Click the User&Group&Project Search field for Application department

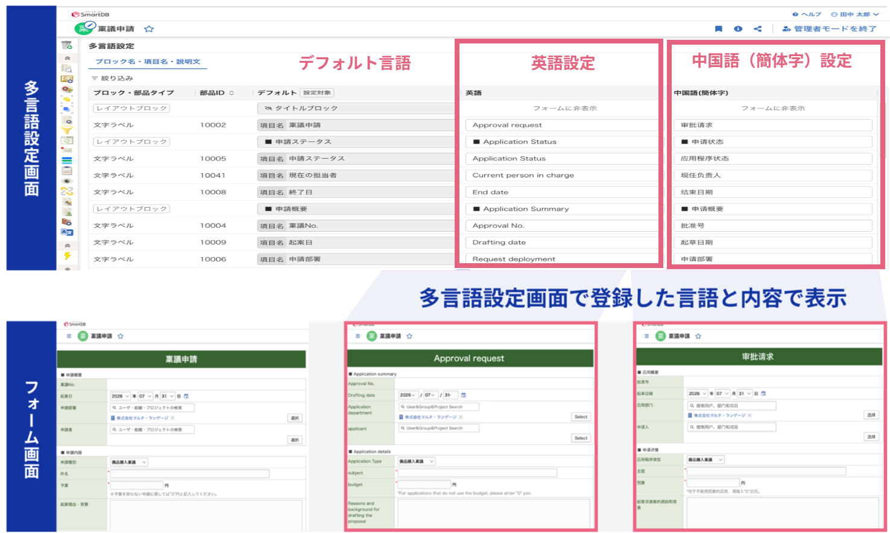coord(439,407)
